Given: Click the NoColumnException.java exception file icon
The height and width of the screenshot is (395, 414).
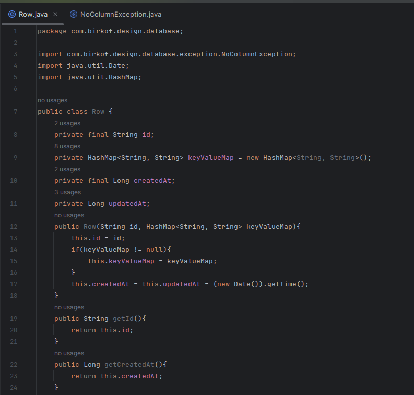Looking at the screenshot, I should [74, 14].
